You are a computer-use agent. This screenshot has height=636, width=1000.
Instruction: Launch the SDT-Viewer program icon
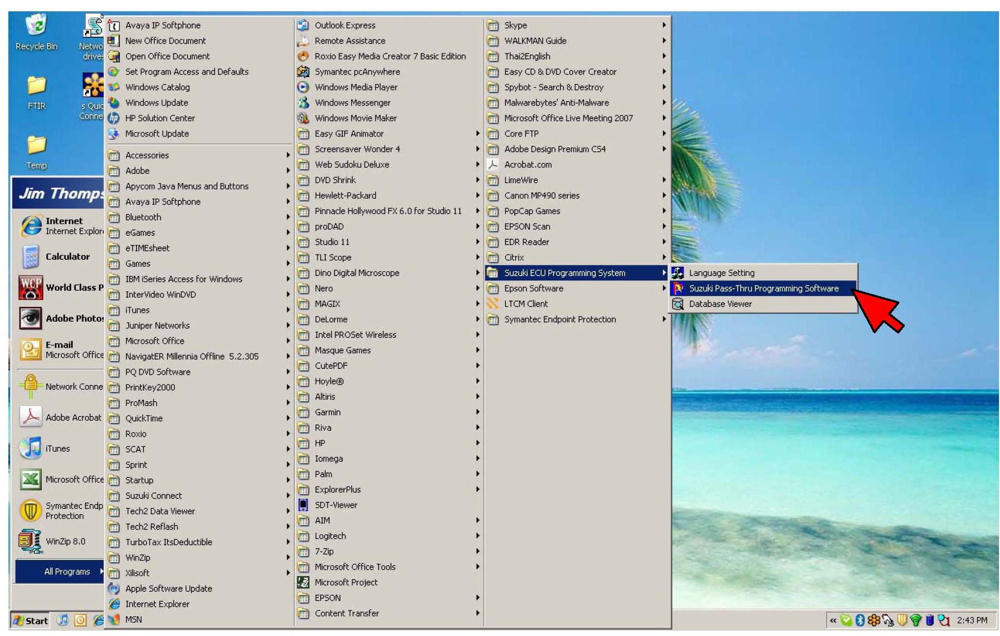(x=303, y=505)
